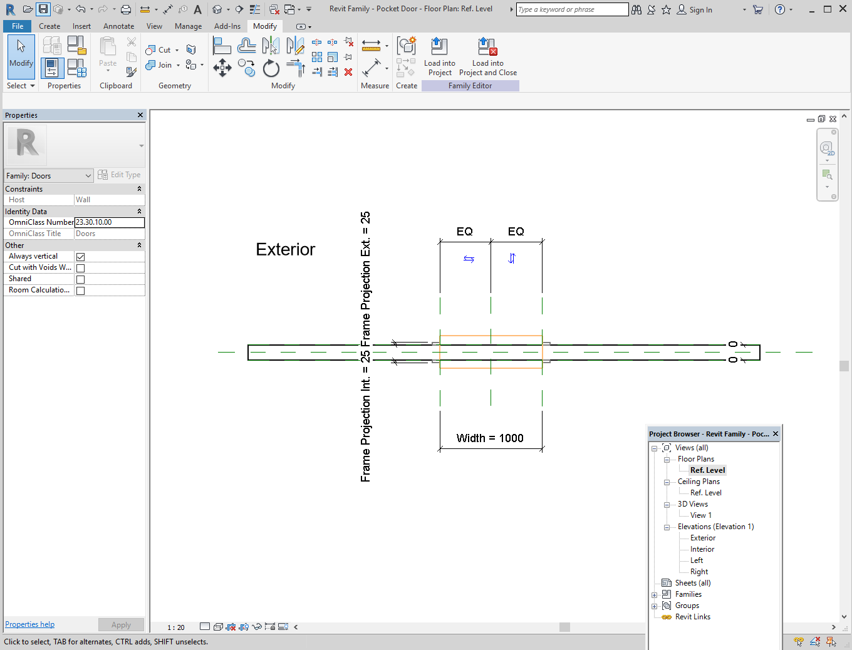Open Visual Style from view control bar
Image resolution: width=852 pixels, height=650 pixels.
[217, 627]
